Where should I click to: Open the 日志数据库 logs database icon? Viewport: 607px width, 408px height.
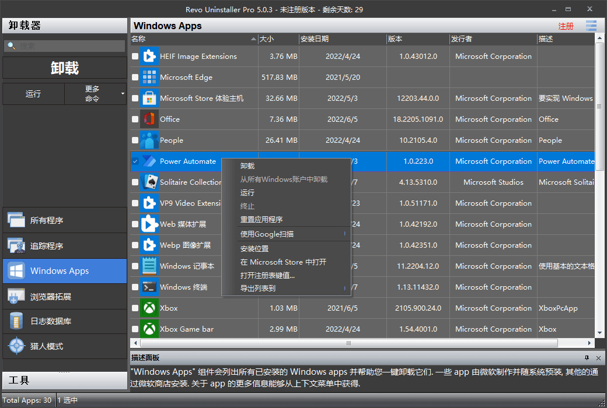(x=16, y=321)
